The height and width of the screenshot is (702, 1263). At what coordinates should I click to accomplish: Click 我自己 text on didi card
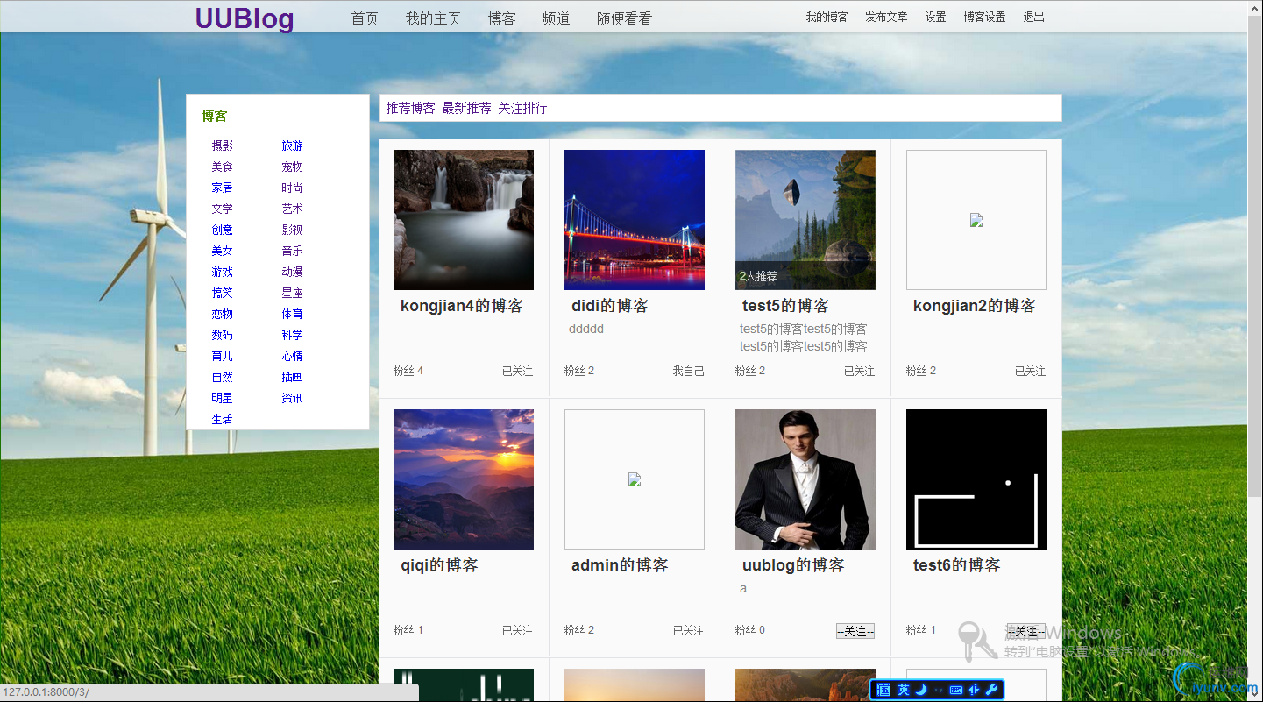click(x=688, y=371)
